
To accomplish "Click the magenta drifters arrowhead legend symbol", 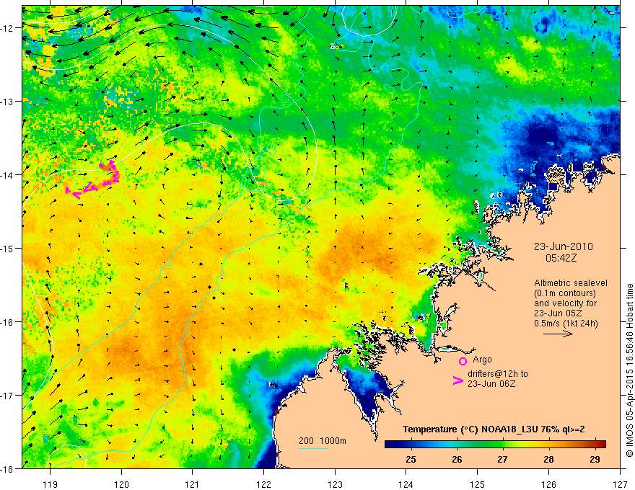I will click(x=458, y=380).
